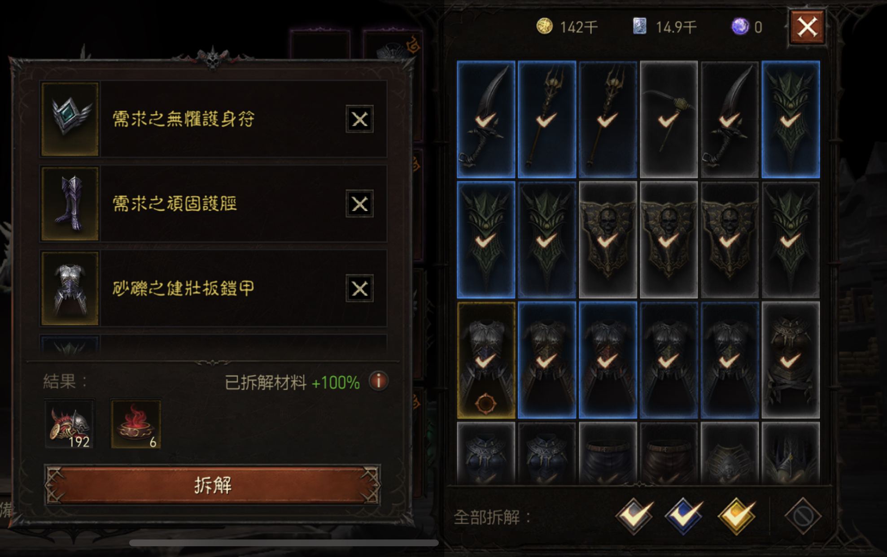This screenshot has height=557, width=887.
Task: Open the info icon beside +100%
Action: tap(378, 382)
